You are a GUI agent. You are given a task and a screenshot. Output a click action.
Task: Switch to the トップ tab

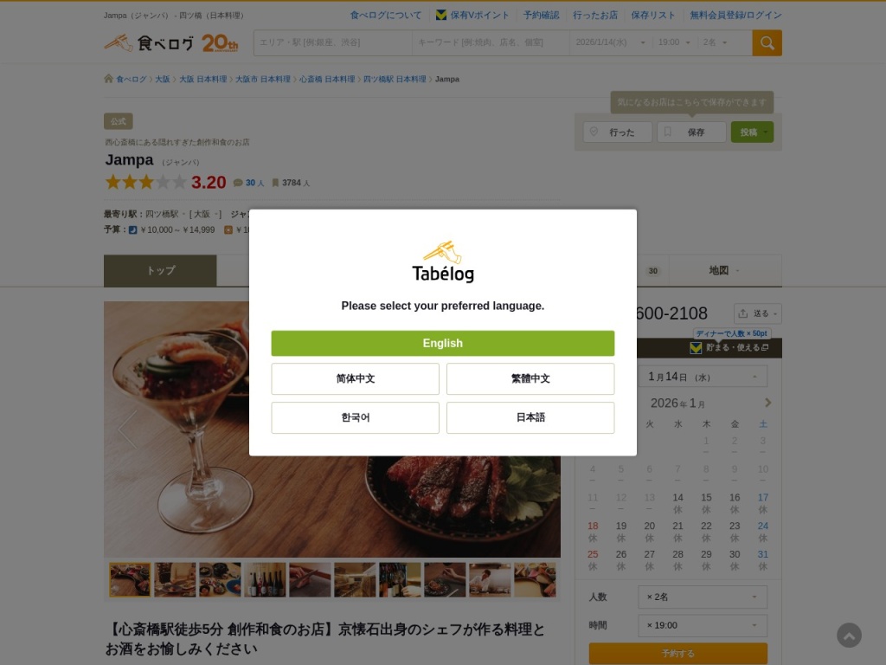pyautogui.click(x=160, y=270)
